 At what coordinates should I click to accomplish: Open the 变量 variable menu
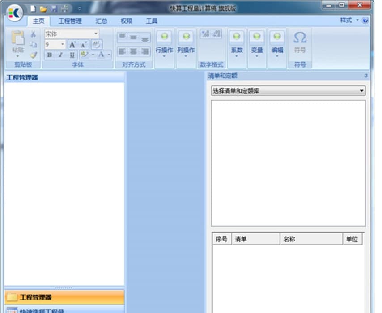click(257, 44)
